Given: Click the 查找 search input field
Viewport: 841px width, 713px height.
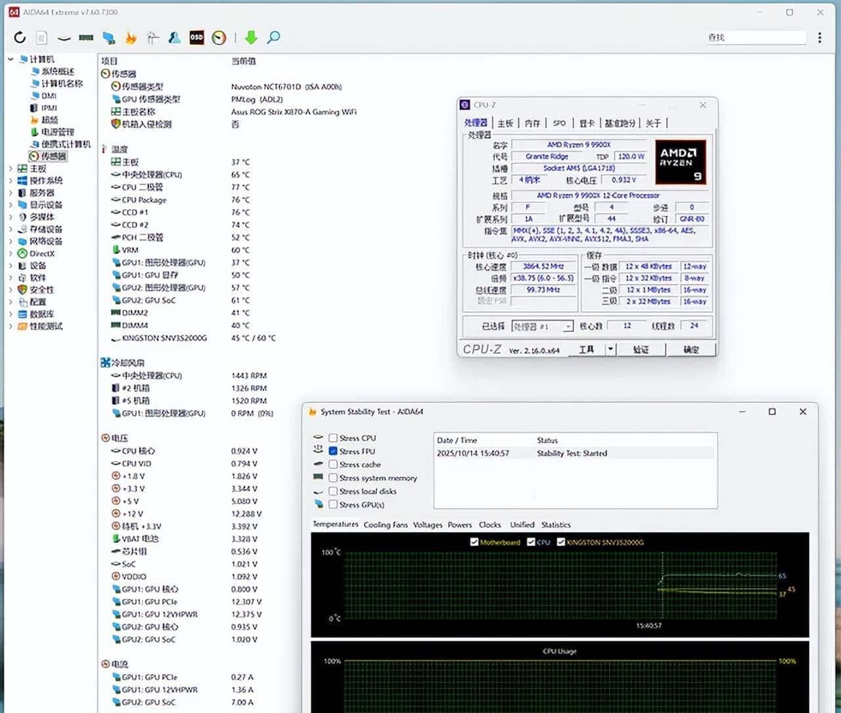Looking at the screenshot, I should 756,38.
